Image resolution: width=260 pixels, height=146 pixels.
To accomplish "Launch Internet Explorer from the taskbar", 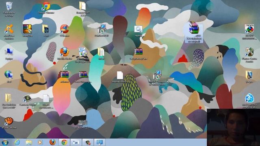I will (x=17, y=142).
